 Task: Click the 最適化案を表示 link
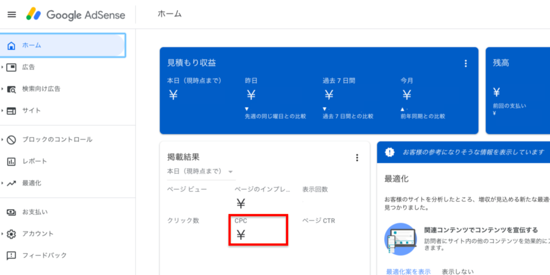click(408, 271)
